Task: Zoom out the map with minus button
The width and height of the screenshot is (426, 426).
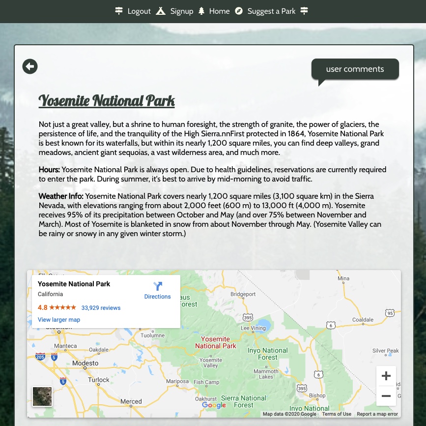Action: [x=386, y=396]
